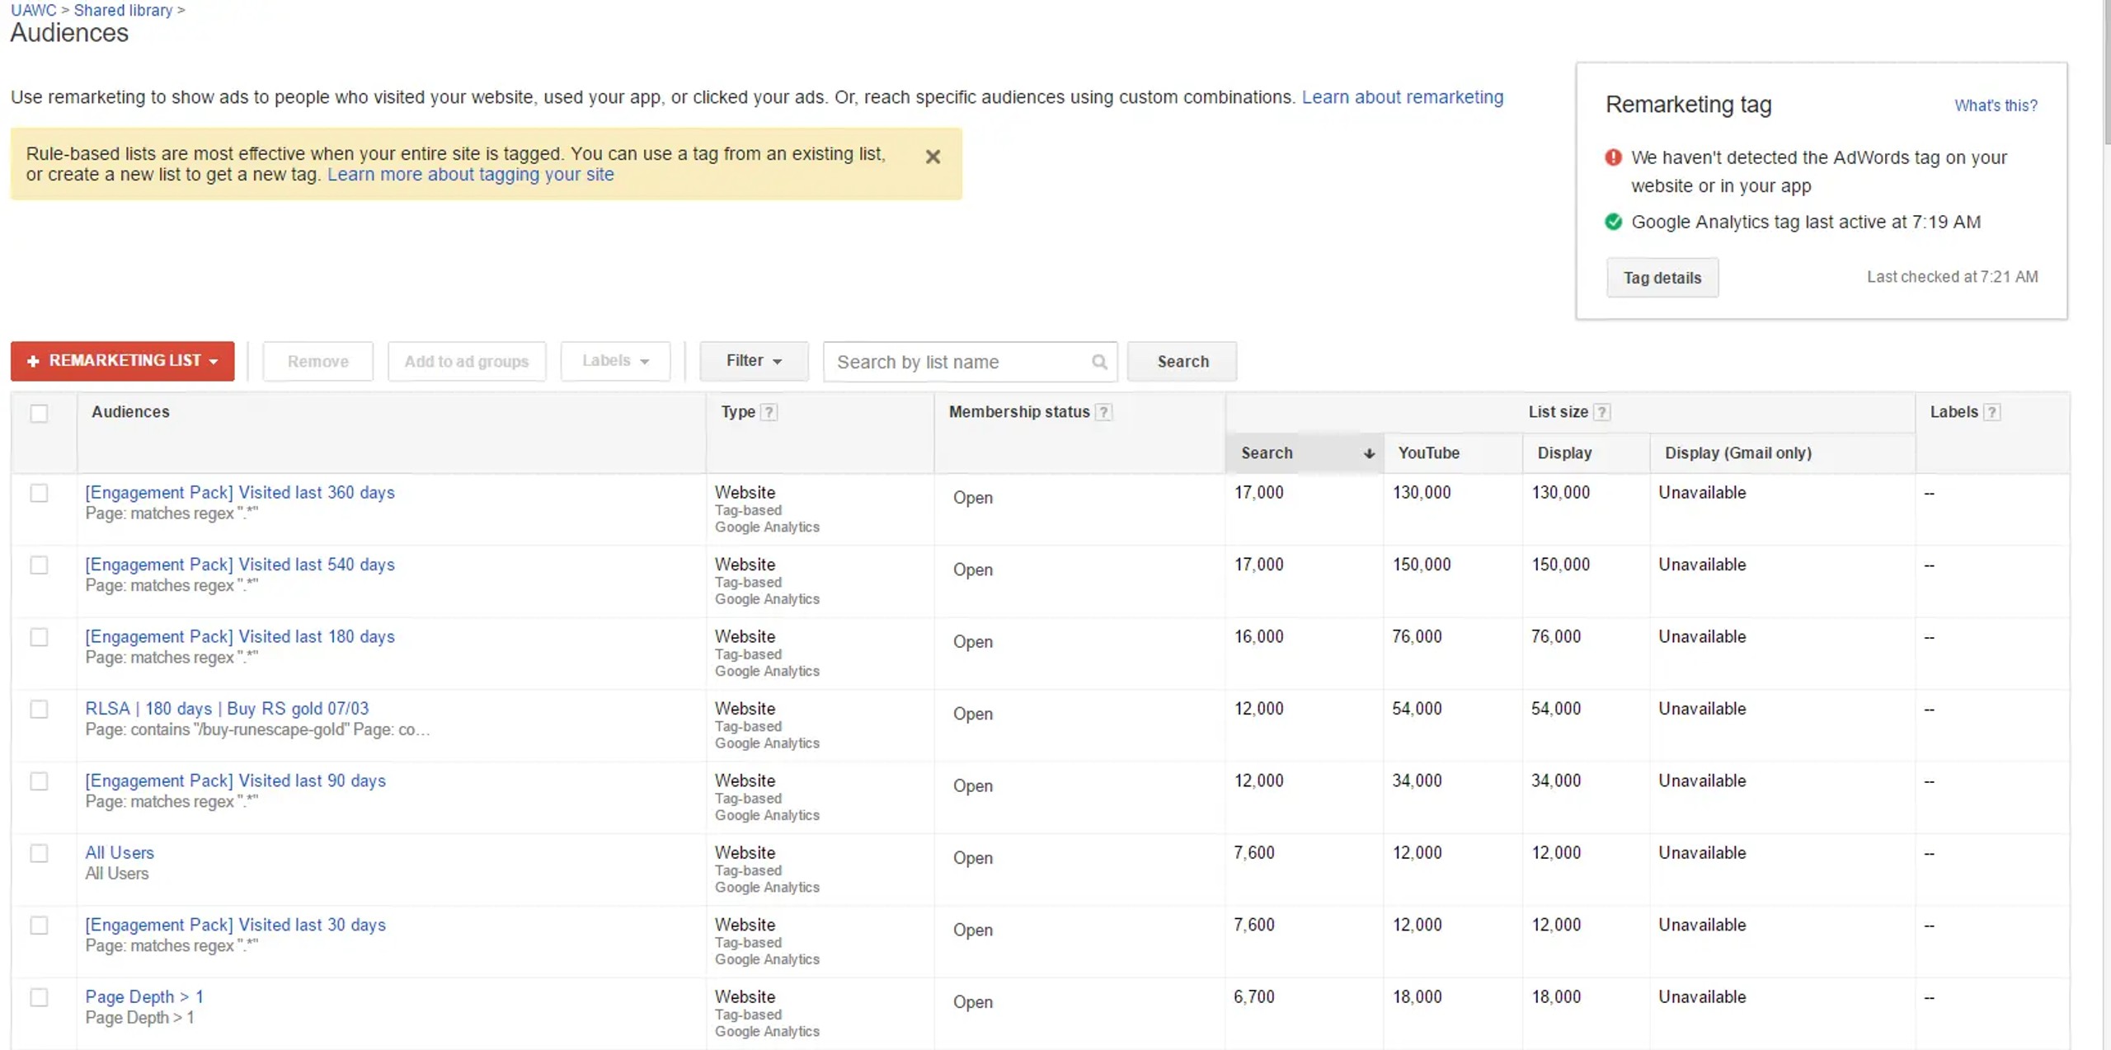Open the Remarketing List dropdown
Viewport: 2111px width, 1050px height.
tap(123, 361)
